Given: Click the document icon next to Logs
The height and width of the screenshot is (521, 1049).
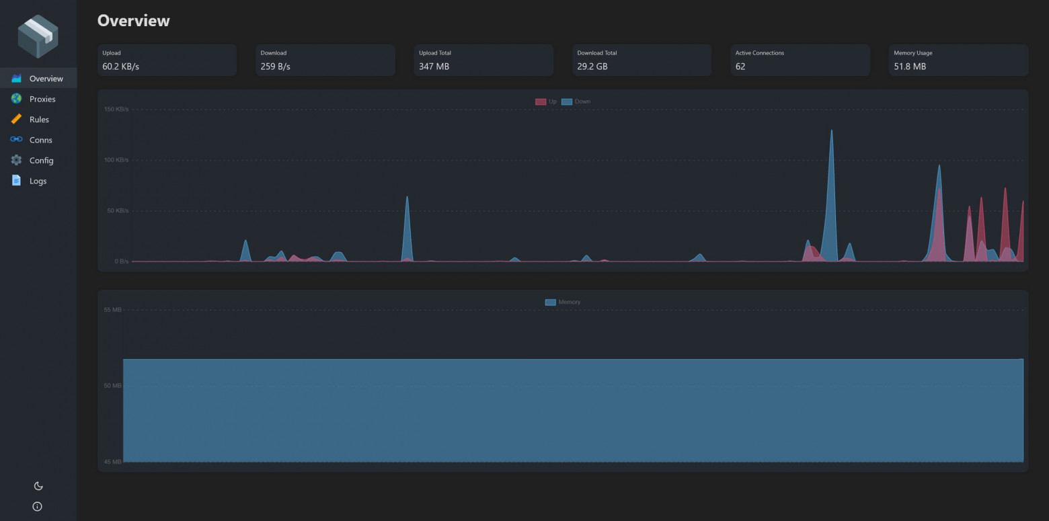Looking at the screenshot, I should tap(15, 180).
